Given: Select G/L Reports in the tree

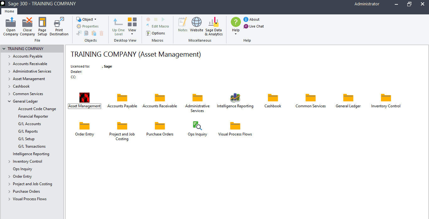Looking at the screenshot, I should pyautogui.click(x=28, y=131).
